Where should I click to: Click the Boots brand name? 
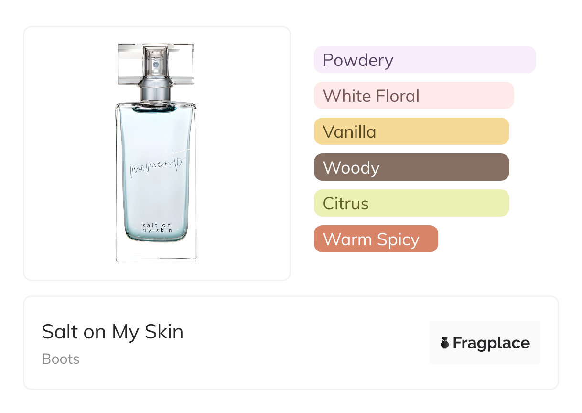61,359
